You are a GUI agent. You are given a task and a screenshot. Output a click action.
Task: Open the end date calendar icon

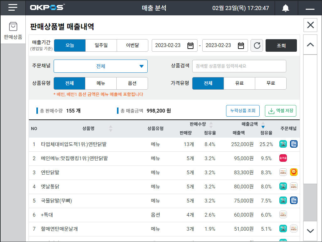[x=241, y=45]
